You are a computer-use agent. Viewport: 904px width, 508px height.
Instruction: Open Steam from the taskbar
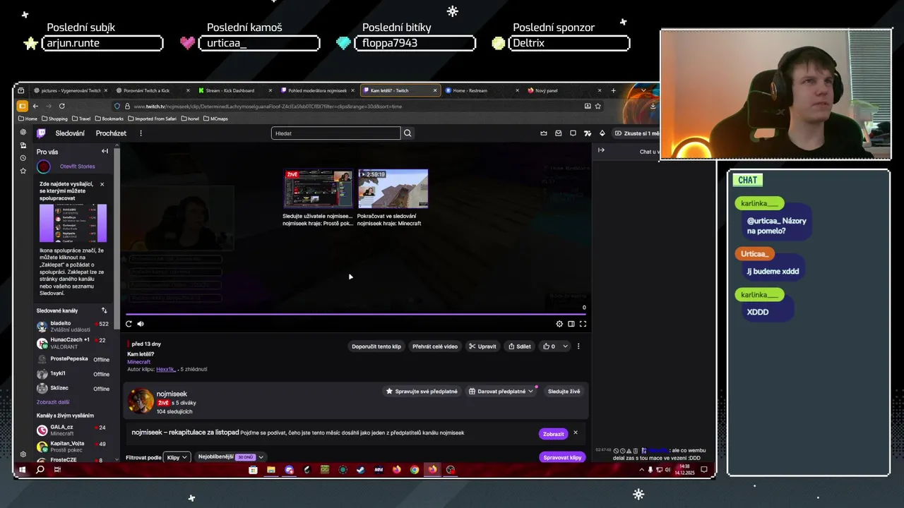[x=360, y=469]
